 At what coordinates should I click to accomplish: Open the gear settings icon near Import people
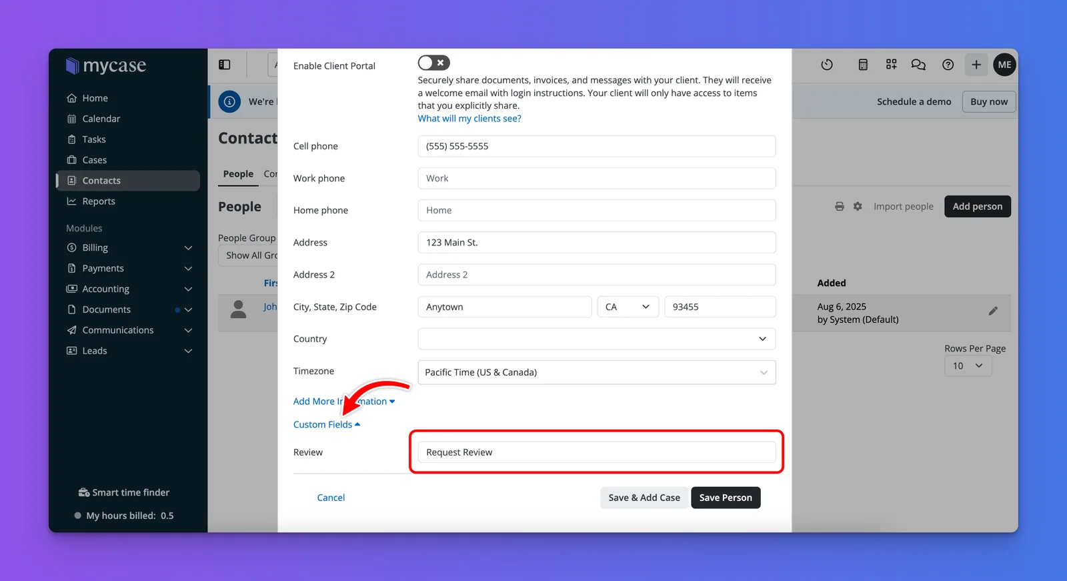tap(858, 207)
